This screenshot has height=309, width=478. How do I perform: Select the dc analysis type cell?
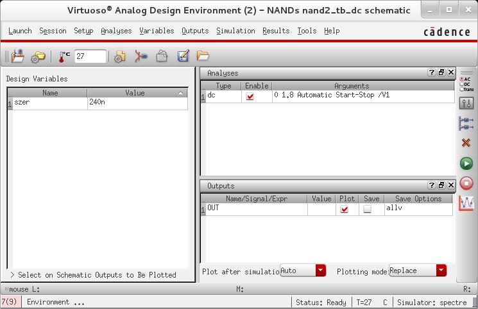click(223, 96)
